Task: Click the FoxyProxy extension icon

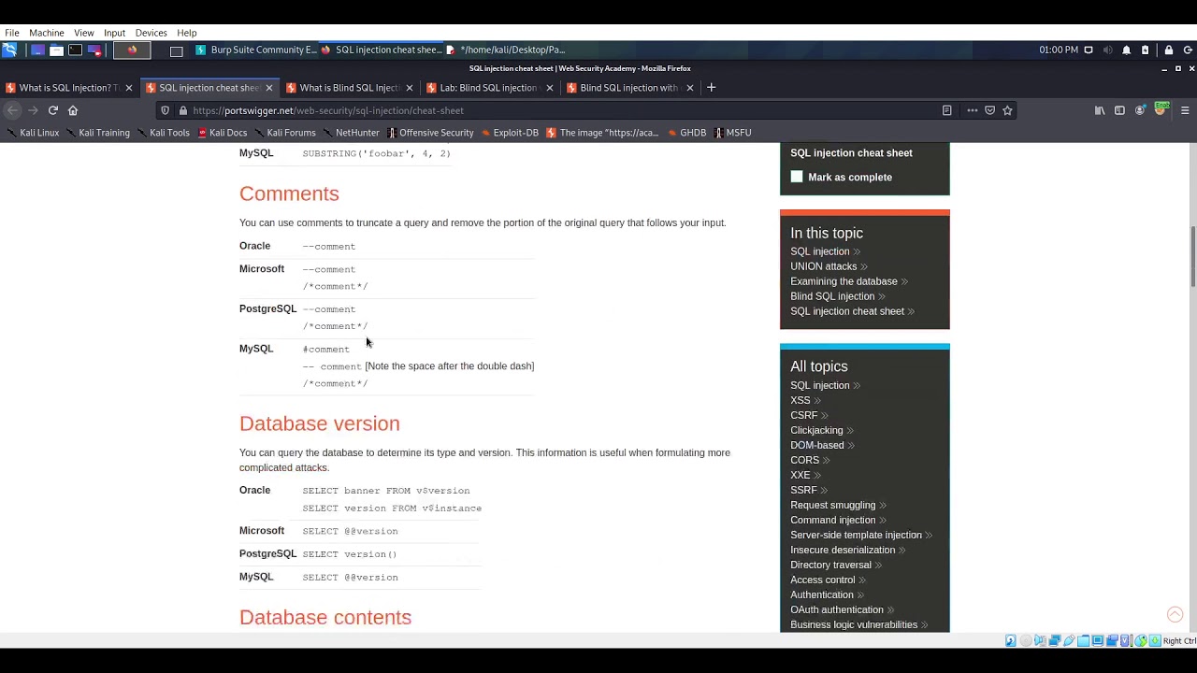Action: pyautogui.click(x=1161, y=109)
